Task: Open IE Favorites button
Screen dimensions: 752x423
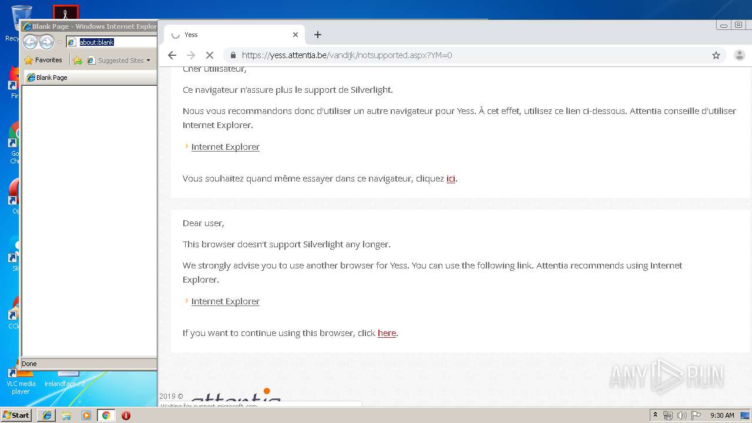Action: pos(43,60)
